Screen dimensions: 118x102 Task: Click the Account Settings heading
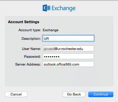click(24, 22)
